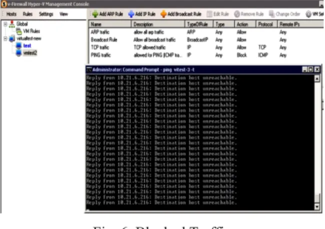Open the View menu
Screen dimensions: 325x229
point(64,14)
